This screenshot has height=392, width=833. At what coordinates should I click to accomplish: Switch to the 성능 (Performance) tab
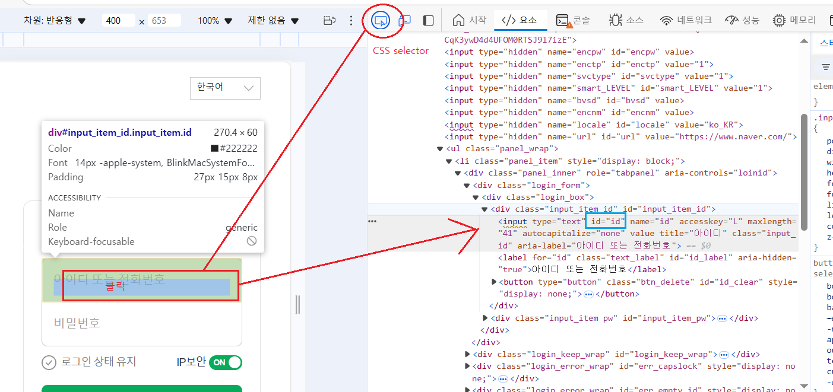coord(742,20)
